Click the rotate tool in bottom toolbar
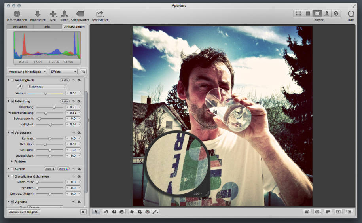The width and height of the screenshot is (362, 223). point(106,212)
